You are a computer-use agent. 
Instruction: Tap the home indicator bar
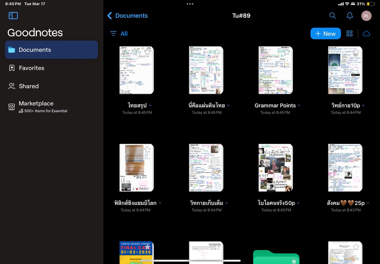190,261
